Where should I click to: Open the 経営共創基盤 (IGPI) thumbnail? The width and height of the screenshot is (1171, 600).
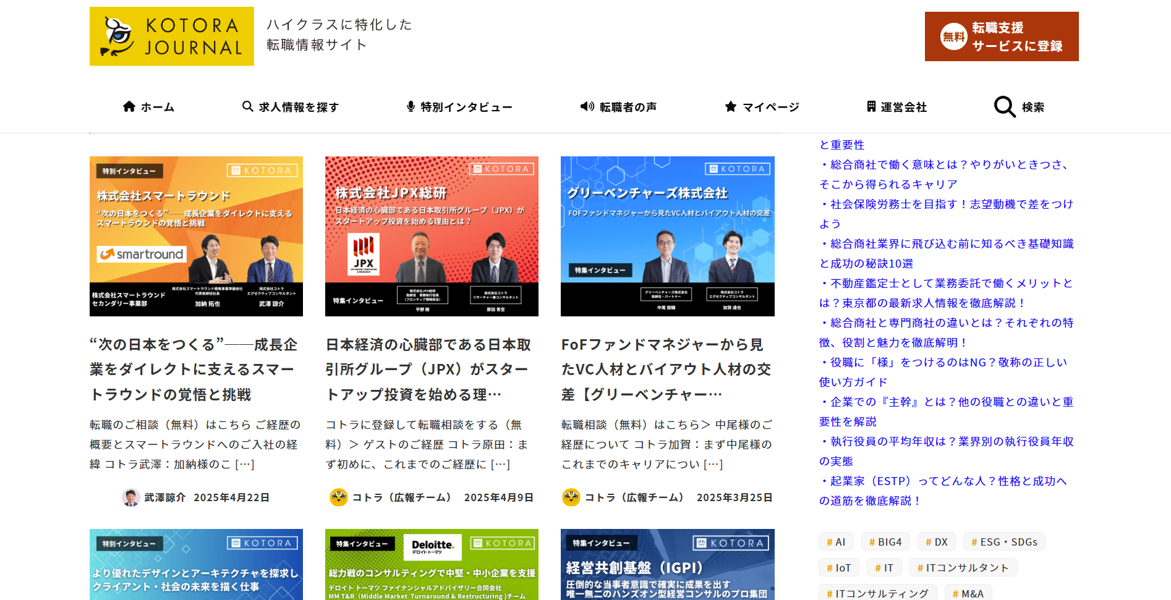pyautogui.click(x=668, y=564)
